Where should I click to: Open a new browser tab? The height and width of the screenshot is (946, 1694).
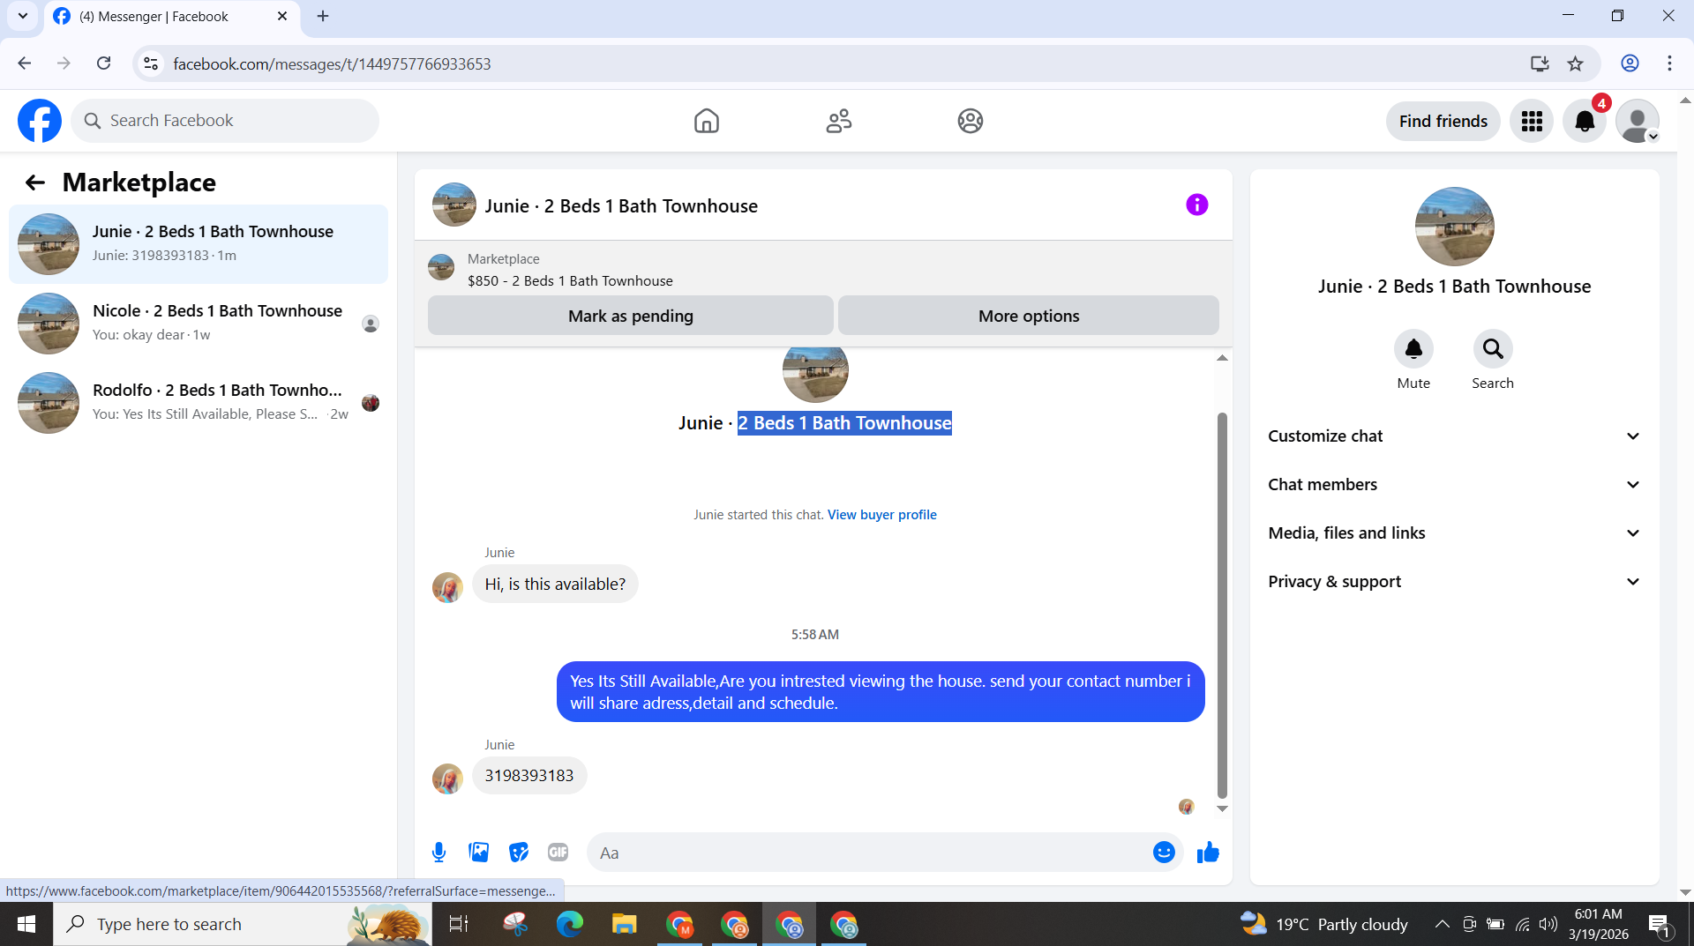coord(323,16)
